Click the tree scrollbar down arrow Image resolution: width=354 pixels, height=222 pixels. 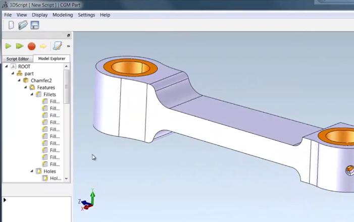pyautogui.click(x=66, y=179)
